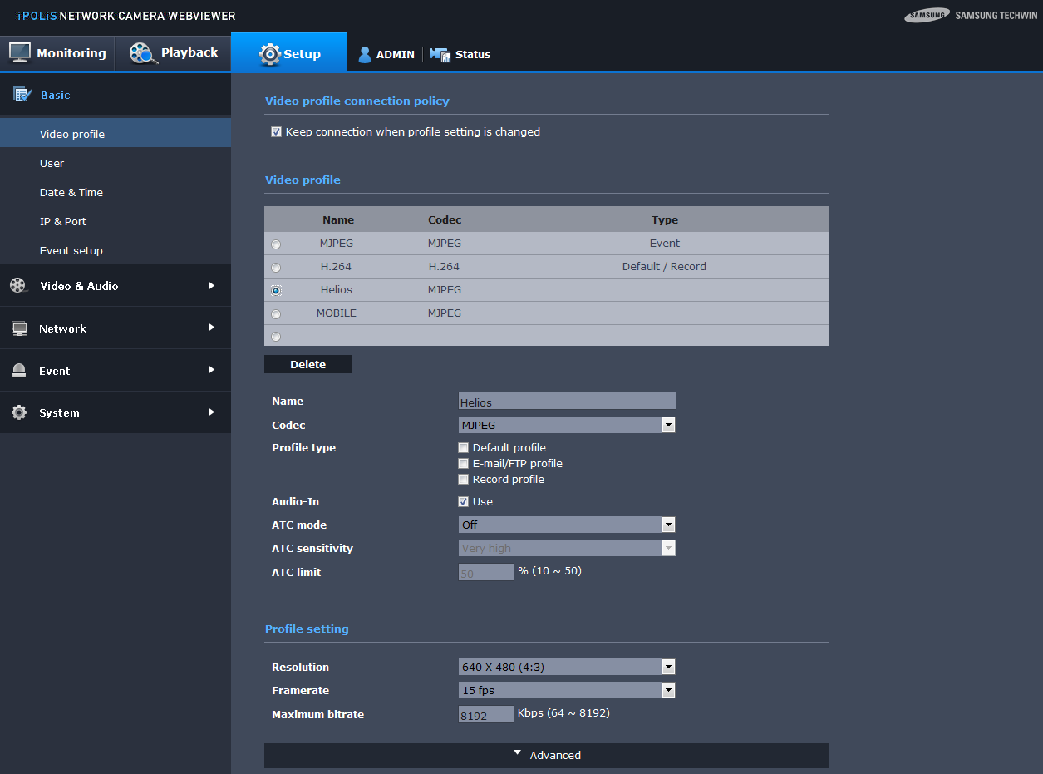1043x774 pixels.
Task: Click the Monitoring monitor icon
Action: tap(20, 52)
